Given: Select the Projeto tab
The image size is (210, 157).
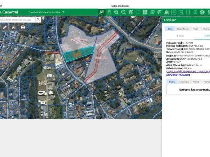Looking at the screenshot, I should (196, 82).
